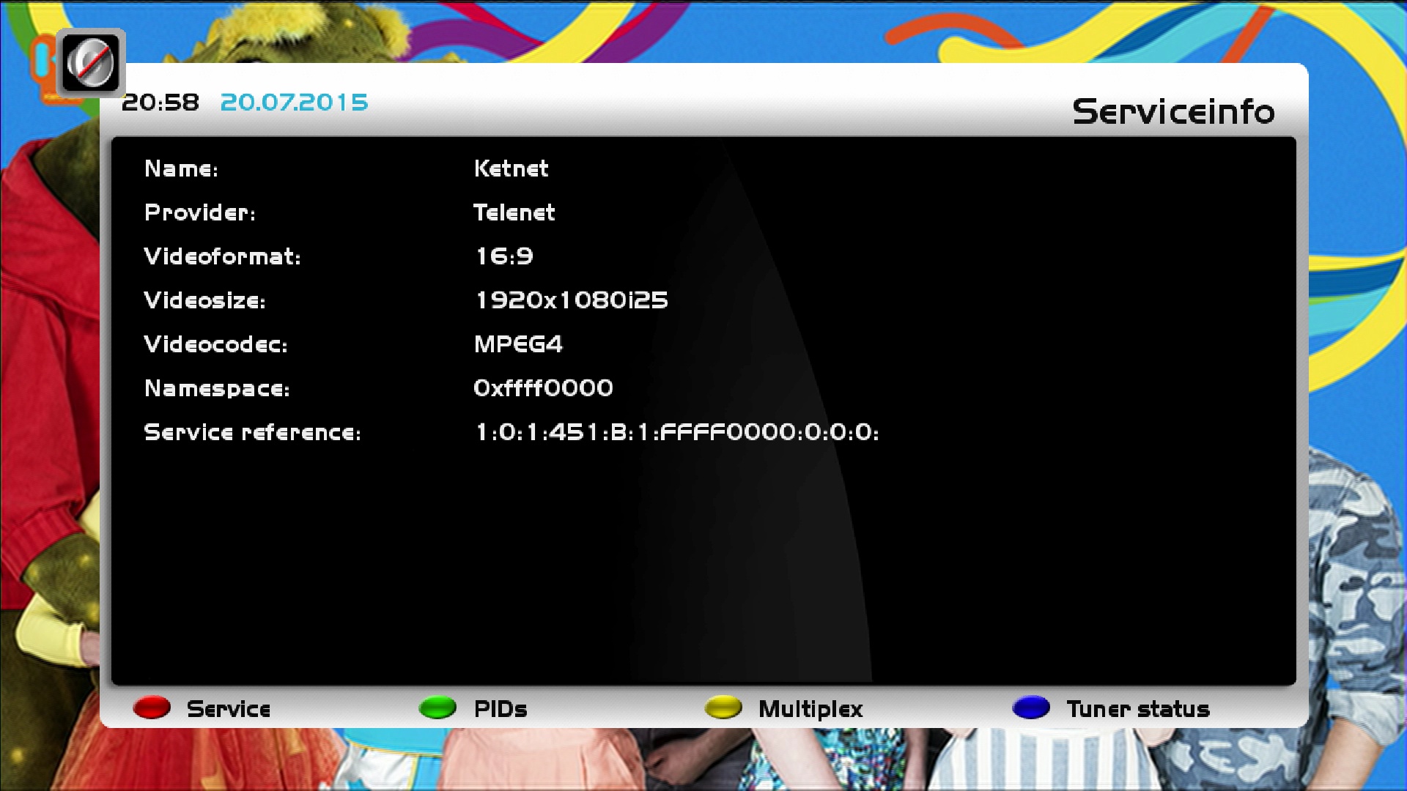Select the Telenet provider value

click(x=514, y=212)
